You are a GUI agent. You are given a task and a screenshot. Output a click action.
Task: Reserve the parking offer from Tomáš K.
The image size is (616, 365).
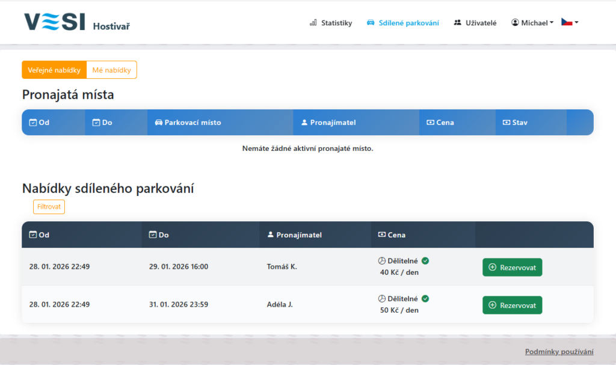point(512,267)
